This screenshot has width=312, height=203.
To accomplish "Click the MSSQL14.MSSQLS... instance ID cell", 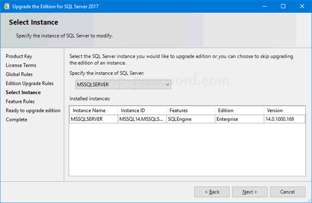I will point(142,119).
